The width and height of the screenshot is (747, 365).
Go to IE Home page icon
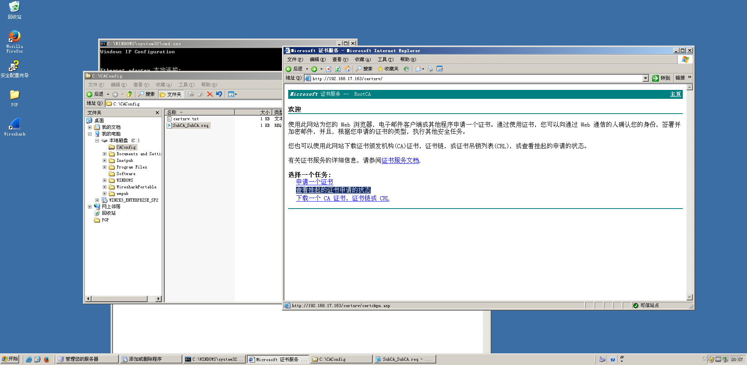pos(347,69)
